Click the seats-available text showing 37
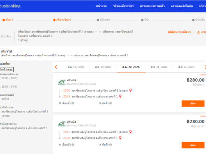Image resolution: width=206 pixels, height=154 pixels. tap(198, 126)
